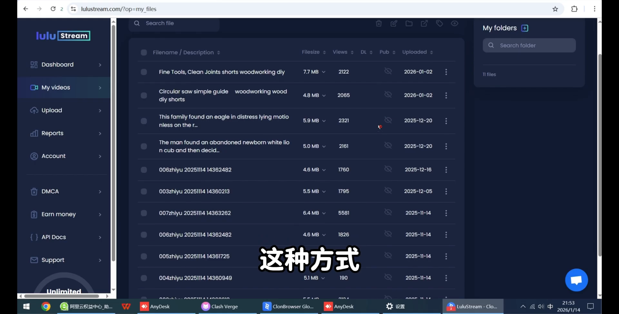
Task: Click the edit pencil icon in file toolbar
Action: click(394, 23)
